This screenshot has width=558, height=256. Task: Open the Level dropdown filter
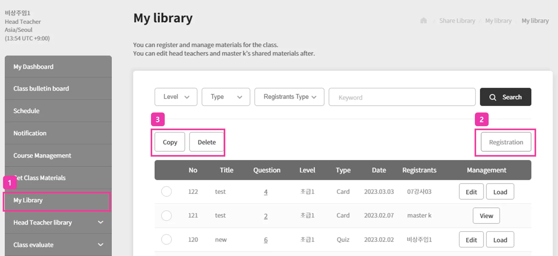click(176, 97)
